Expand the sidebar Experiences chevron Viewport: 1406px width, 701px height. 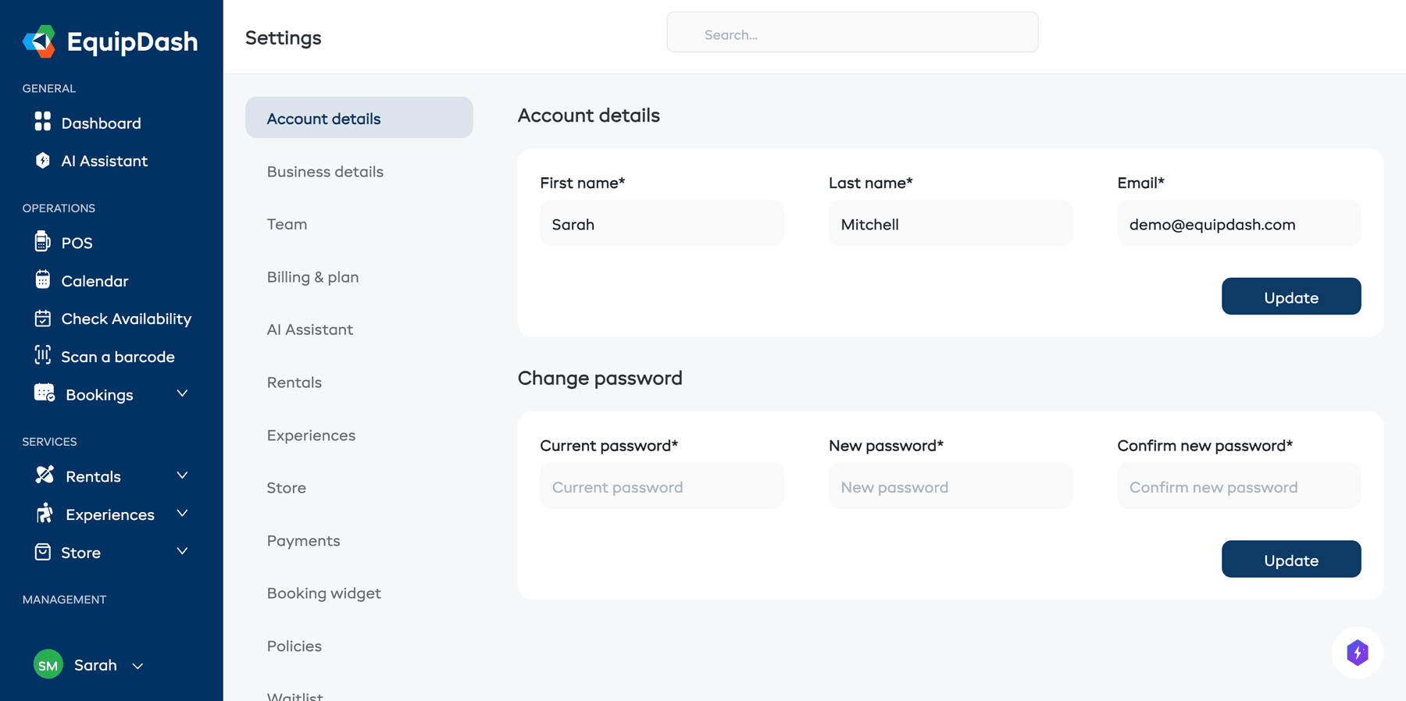[x=182, y=513]
